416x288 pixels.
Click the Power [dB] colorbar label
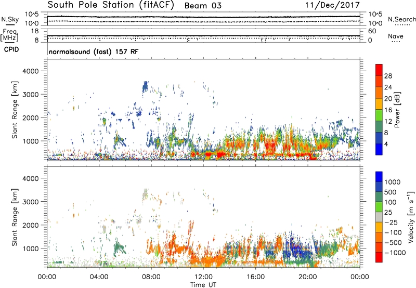397,110
